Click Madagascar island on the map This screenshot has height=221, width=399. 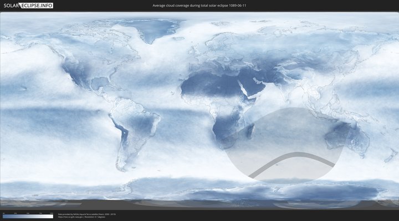coord(251,131)
